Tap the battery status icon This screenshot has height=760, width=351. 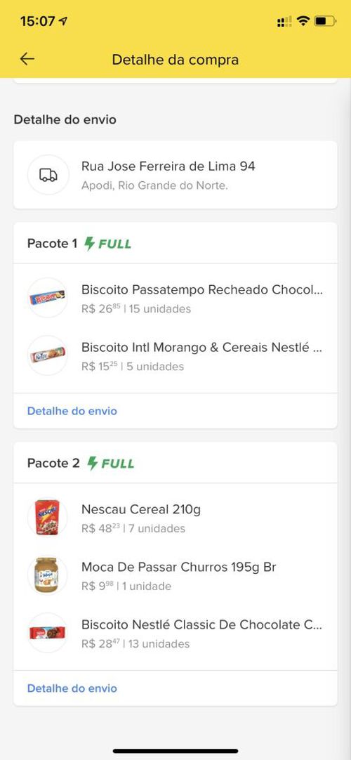point(324,21)
